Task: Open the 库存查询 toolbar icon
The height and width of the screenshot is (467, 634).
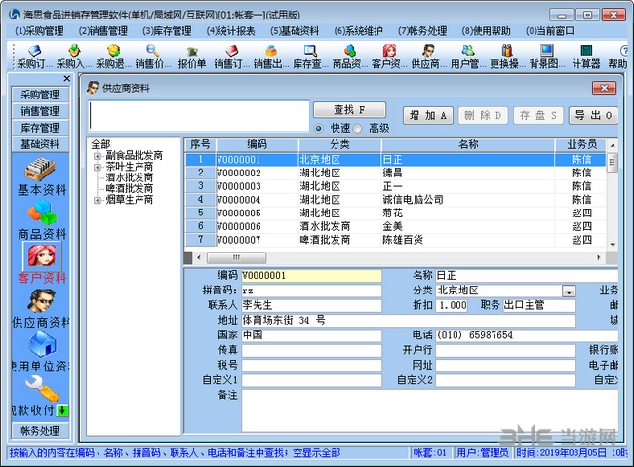Action: (x=310, y=57)
